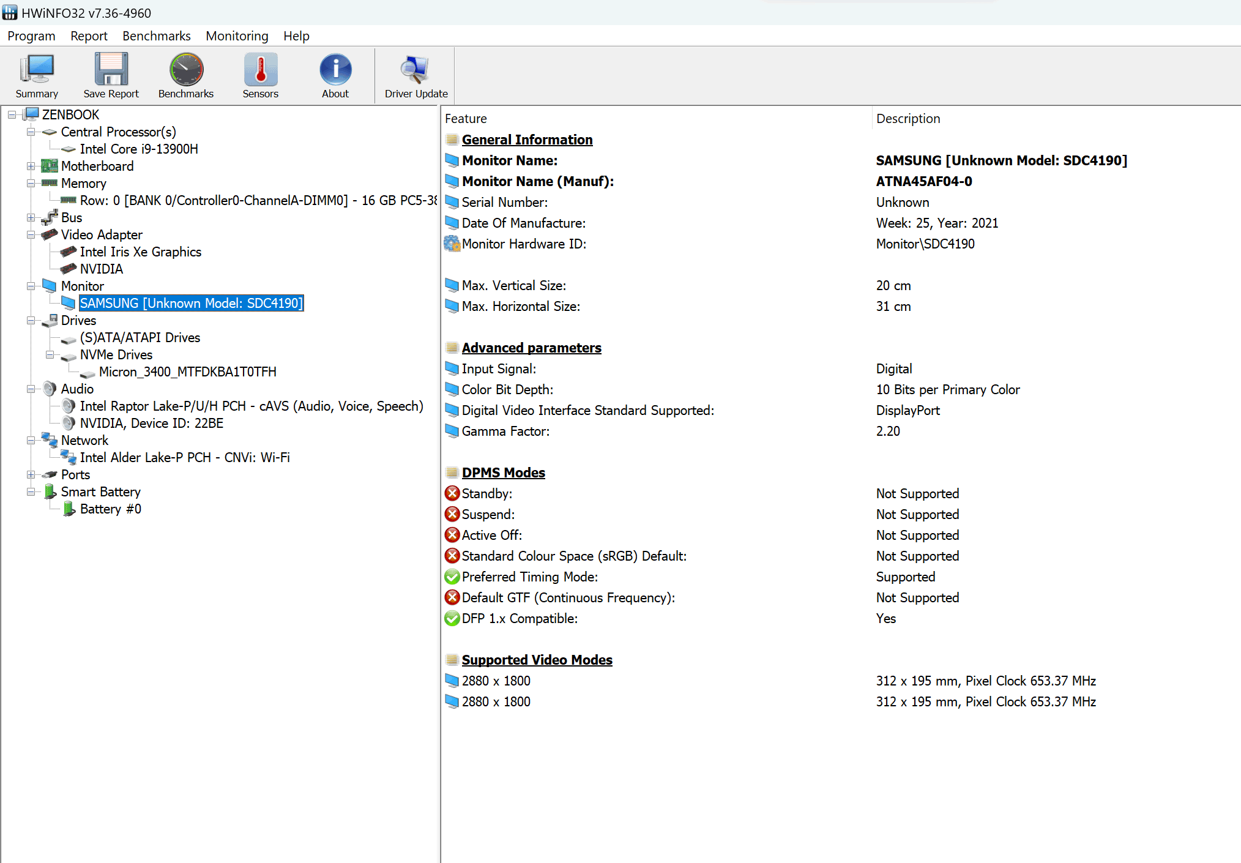The width and height of the screenshot is (1241, 863).
Task: Click red X icon beside Active Off
Action: (x=452, y=535)
